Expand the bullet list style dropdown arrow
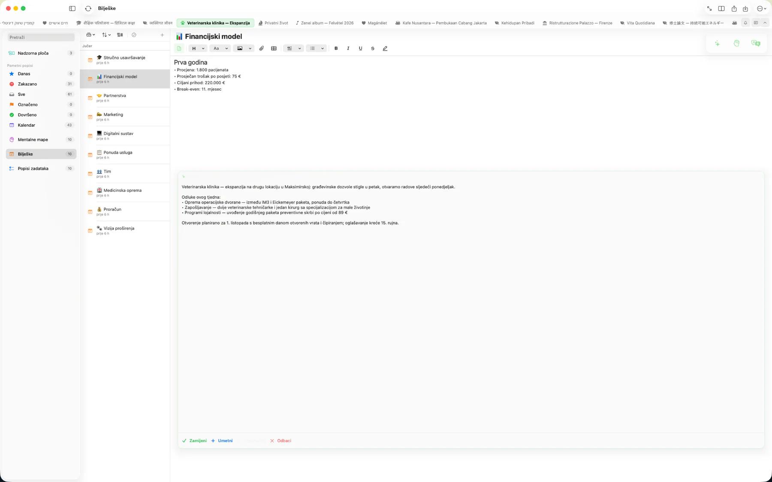This screenshot has height=482, width=772. (x=322, y=48)
